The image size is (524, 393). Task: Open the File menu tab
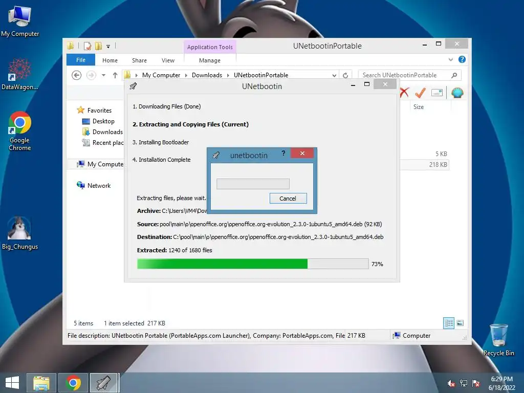80,60
